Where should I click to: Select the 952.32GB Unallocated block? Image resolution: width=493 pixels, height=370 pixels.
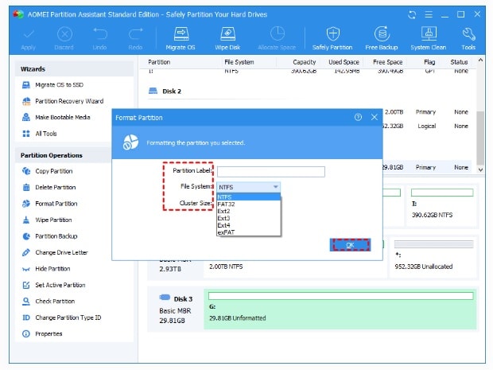434,257
